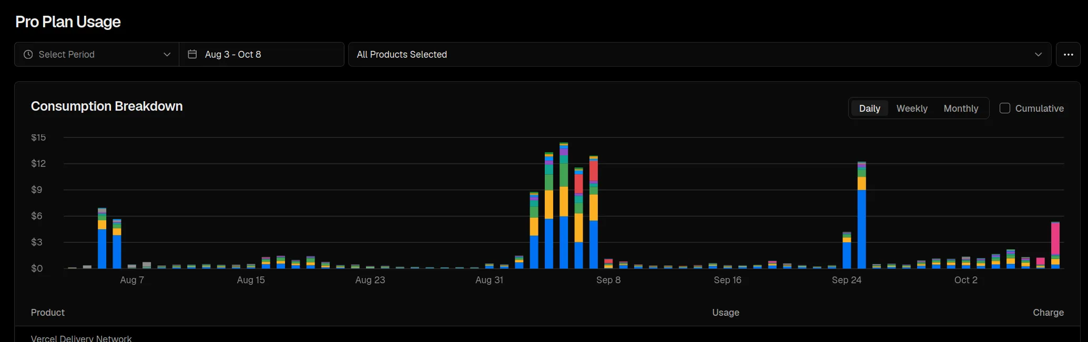Click the Charge column header
This screenshot has width=1088, height=342.
click(x=1048, y=313)
